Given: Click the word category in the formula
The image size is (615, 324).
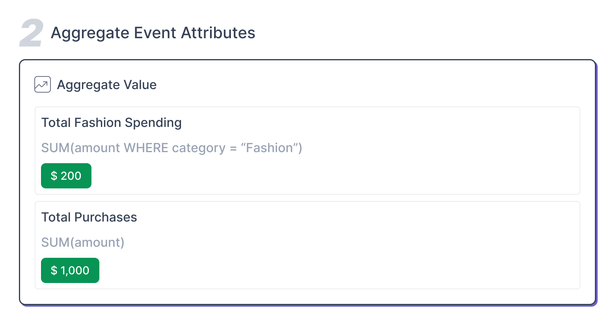Looking at the screenshot, I should tap(199, 149).
